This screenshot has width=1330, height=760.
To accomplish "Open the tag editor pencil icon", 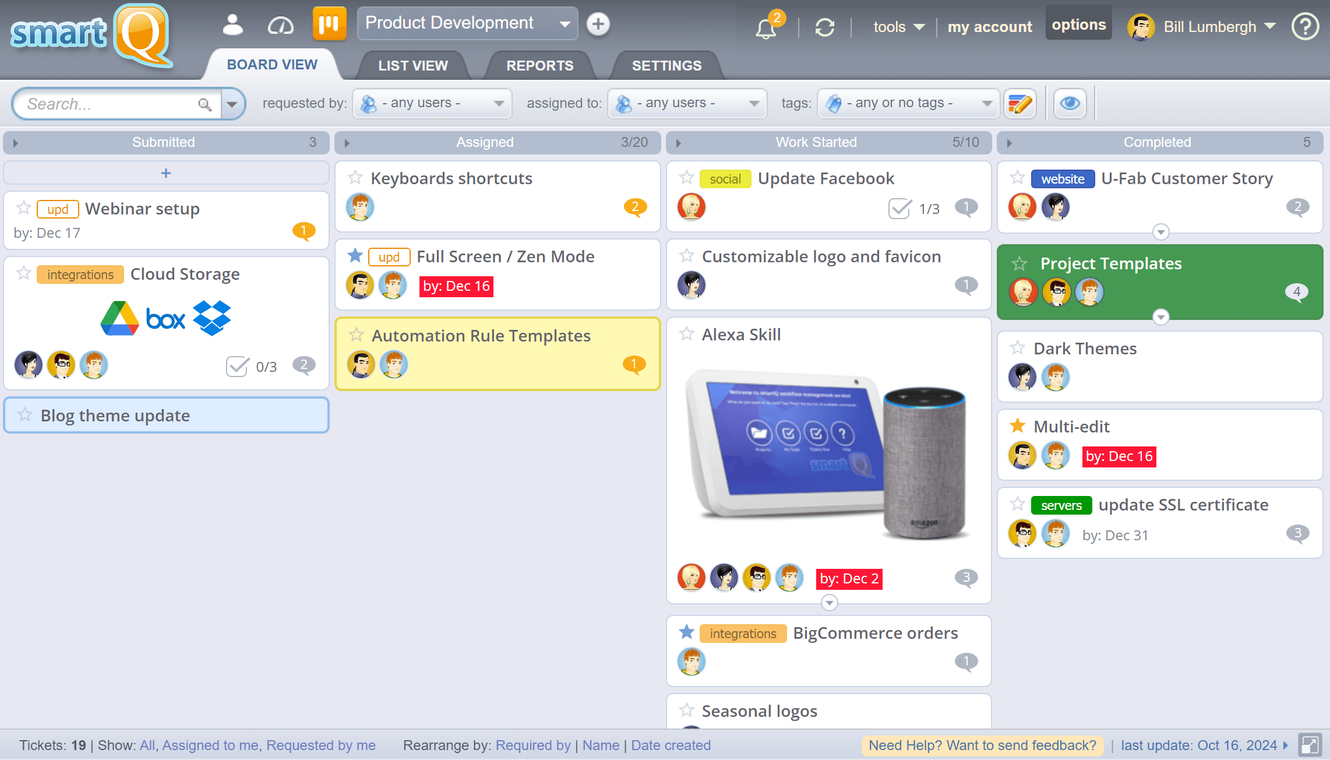I will tap(1019, 104).
